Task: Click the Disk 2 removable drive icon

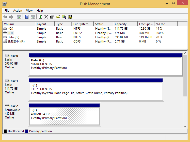Action: click(x=7, y=105)
